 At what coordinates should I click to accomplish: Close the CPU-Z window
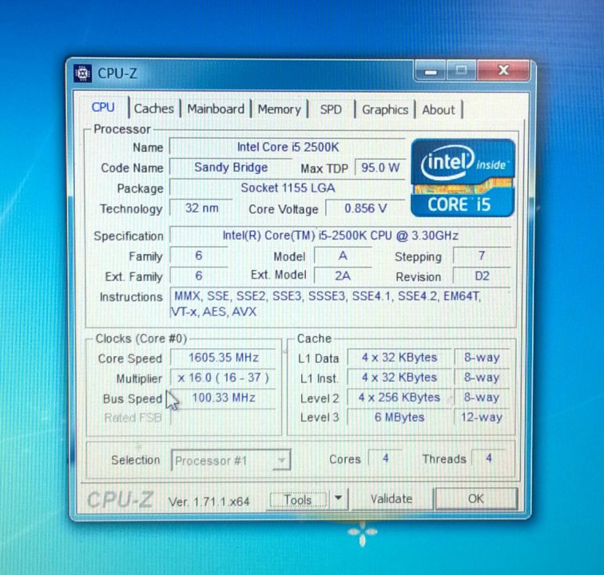pos(503,70)
